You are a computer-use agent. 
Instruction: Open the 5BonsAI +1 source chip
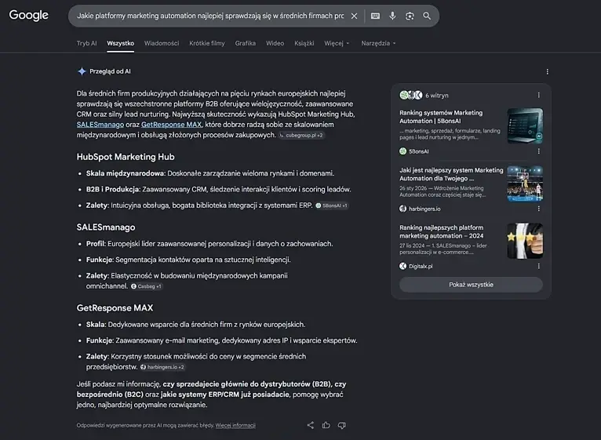332,205
